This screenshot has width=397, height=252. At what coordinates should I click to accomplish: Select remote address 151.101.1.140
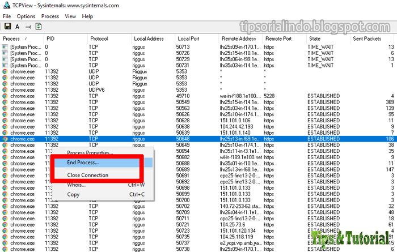235,133
